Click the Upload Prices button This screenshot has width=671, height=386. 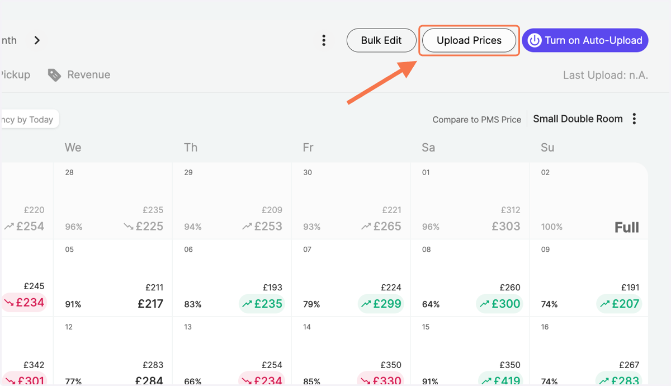point(469,40)
